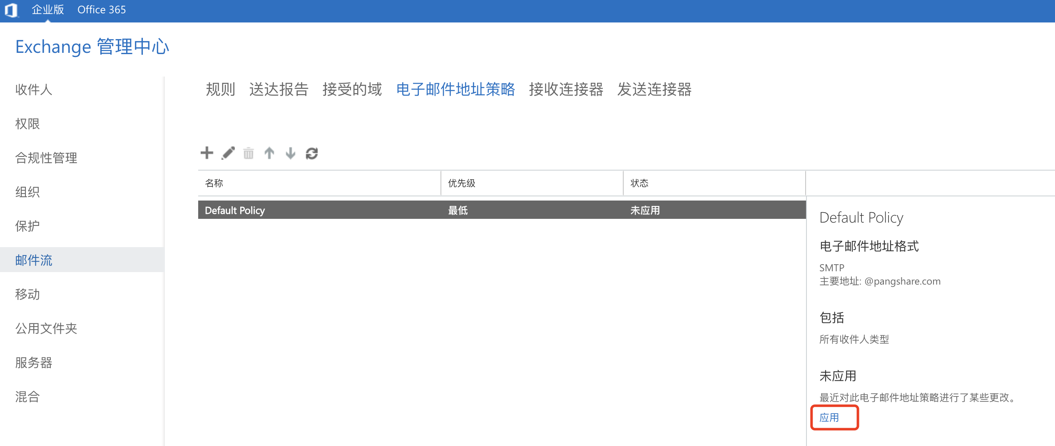Image resolution: width=1055 pixels, height=446 pixels.
Task: Switch to the 送达报告 tab
Action: (x=279, y=89)
